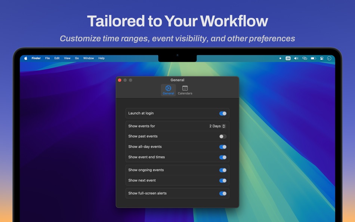
Task: Open the Calendars settings tab icon
Action: tap(185, 90)
